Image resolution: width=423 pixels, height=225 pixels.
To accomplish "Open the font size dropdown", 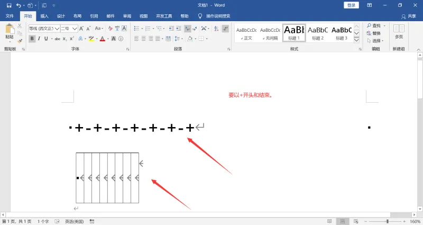I will tap(75, 29).
